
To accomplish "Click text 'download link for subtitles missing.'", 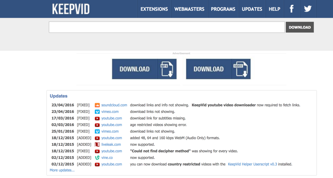I will pyautogui.click(x=158, y=118).
